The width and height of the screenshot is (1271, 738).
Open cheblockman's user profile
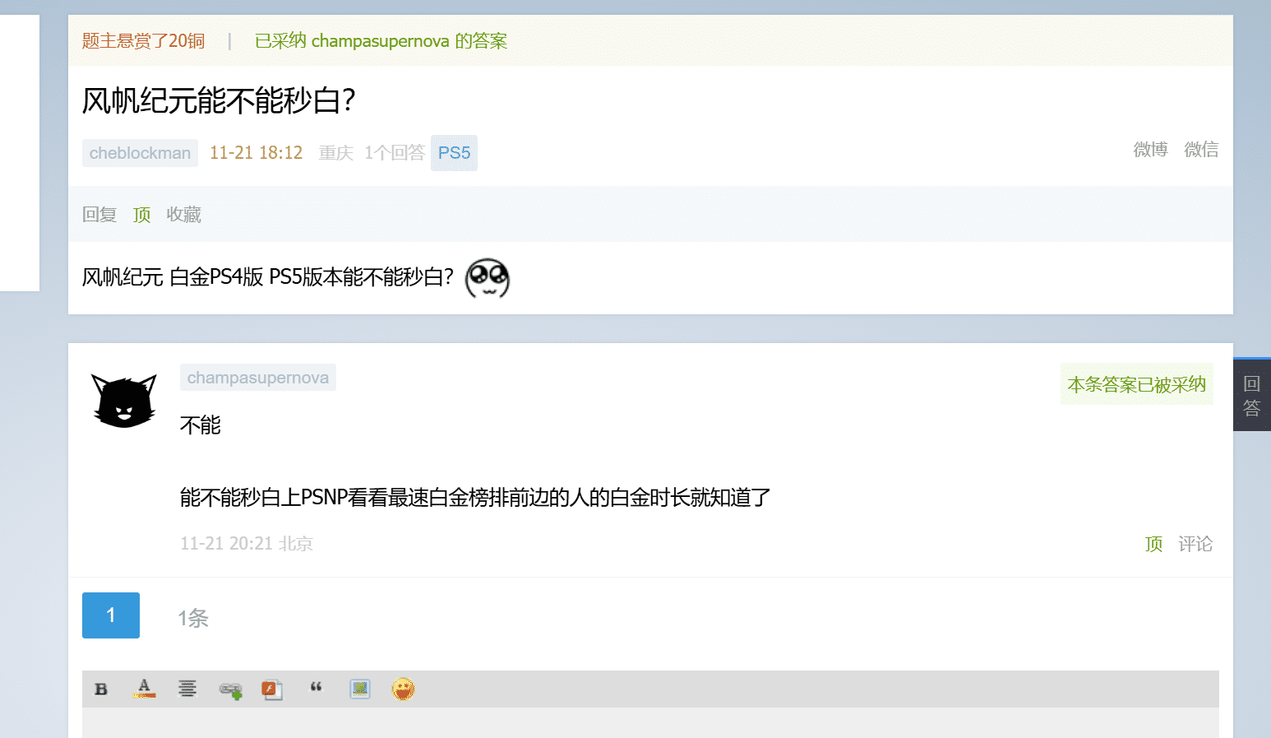[140, 153]
